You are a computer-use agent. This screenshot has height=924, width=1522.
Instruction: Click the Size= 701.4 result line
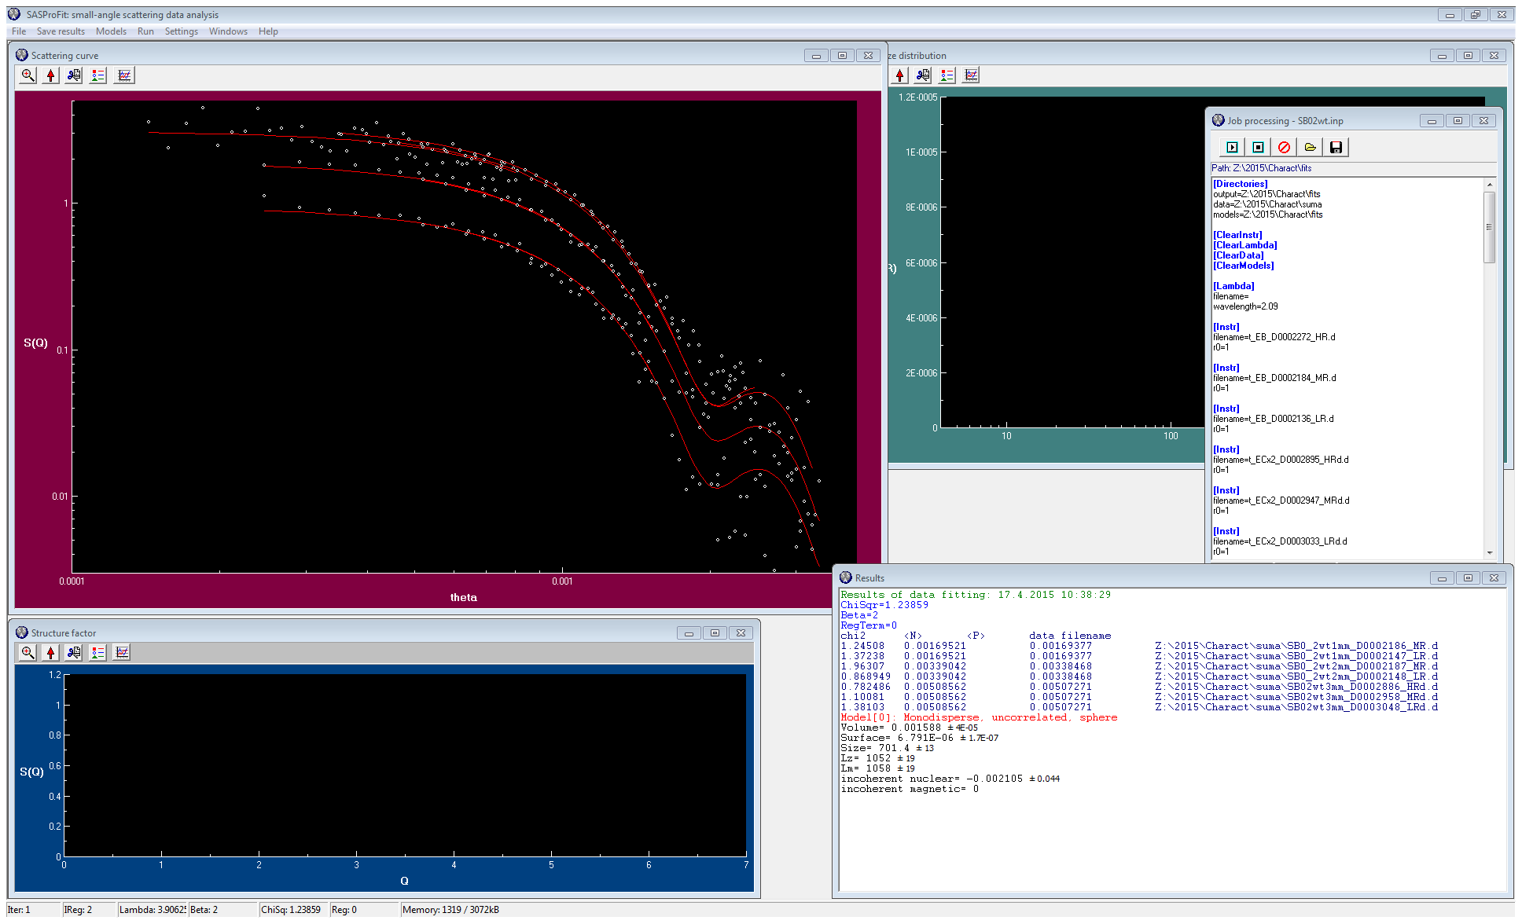click(888, 748)
